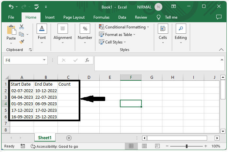Switch to the Page Layout tab
The image size is (229, 152).
tap(74, 17)
